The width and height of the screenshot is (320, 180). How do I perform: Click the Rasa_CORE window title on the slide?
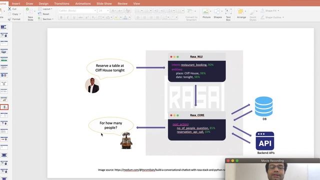(197, 115)
